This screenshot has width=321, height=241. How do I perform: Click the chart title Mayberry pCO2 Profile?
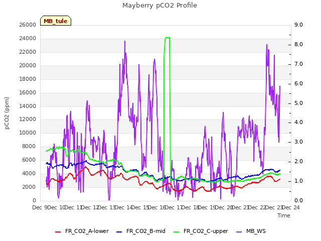pos(159,6)
